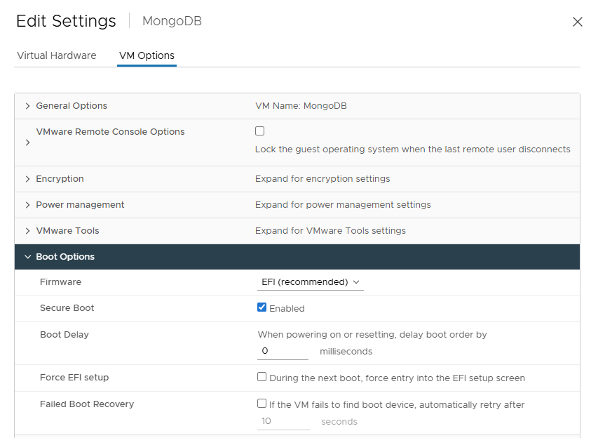Click the delay boot order description text
Image resolution: width=591 pixels, height=438 pixels.
[372, 335]
